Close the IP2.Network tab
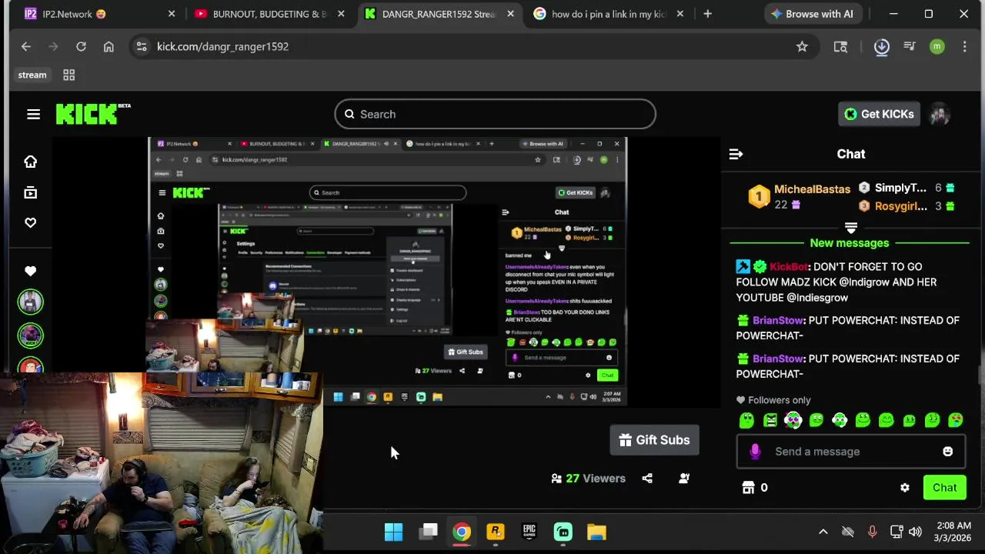This screenshot has width=985, height=554. click(x=172, y=14)
